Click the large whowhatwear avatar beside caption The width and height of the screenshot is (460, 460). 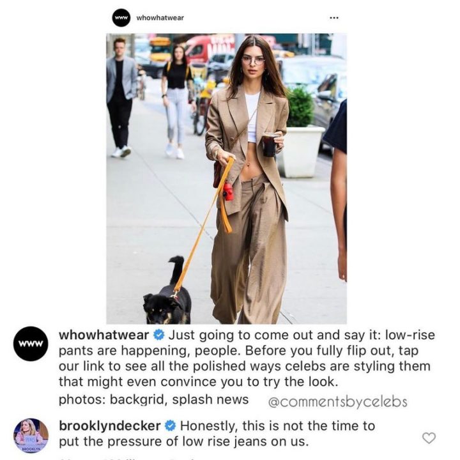(x=31, y=344)
